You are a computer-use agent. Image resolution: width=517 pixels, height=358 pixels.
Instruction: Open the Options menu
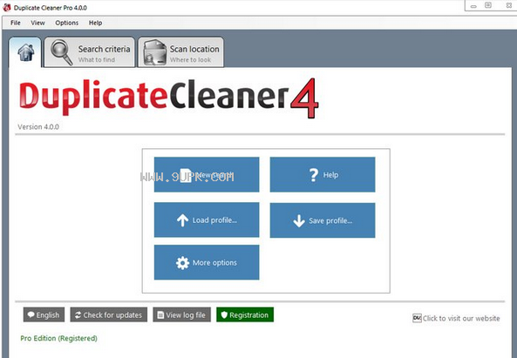click(x=66, y=23)
